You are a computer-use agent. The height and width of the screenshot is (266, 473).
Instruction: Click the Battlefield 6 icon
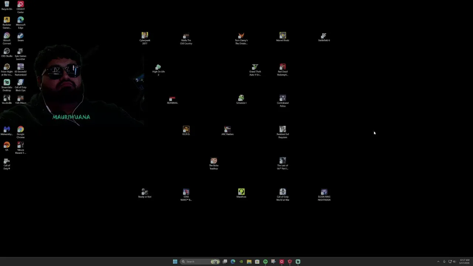coord(324,37)
